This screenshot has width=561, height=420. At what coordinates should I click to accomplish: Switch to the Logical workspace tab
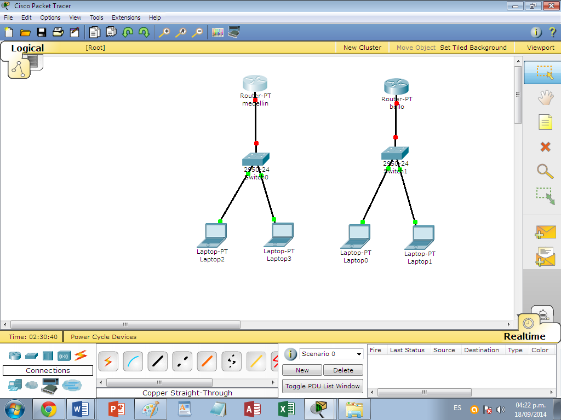pyautogui.click(x=27, y=48)
